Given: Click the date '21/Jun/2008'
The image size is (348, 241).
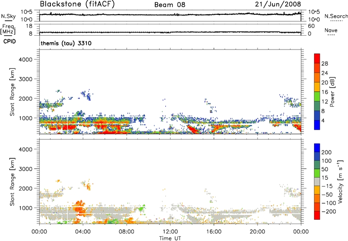Looking at the screenshot, I should pos(278,4).
